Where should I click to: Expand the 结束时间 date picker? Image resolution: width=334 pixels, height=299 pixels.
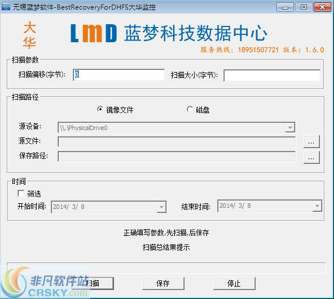(317, 206)
